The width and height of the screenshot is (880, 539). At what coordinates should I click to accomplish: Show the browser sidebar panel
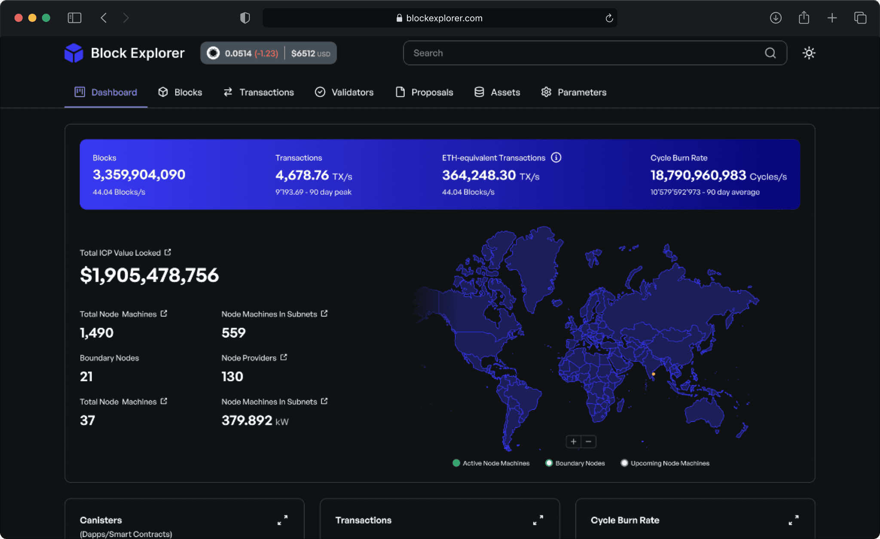click(74, 18)
